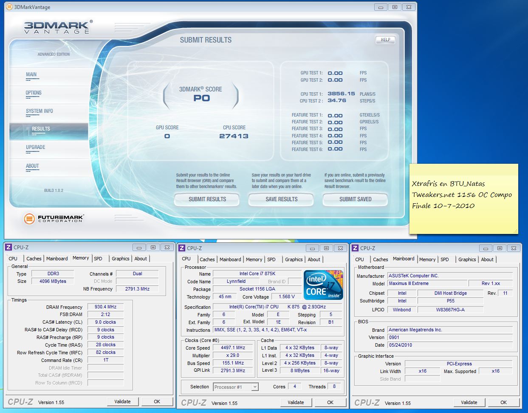Click the processor Name field Intel Core i7 875K
528x413 pixels.
[257, 273]
